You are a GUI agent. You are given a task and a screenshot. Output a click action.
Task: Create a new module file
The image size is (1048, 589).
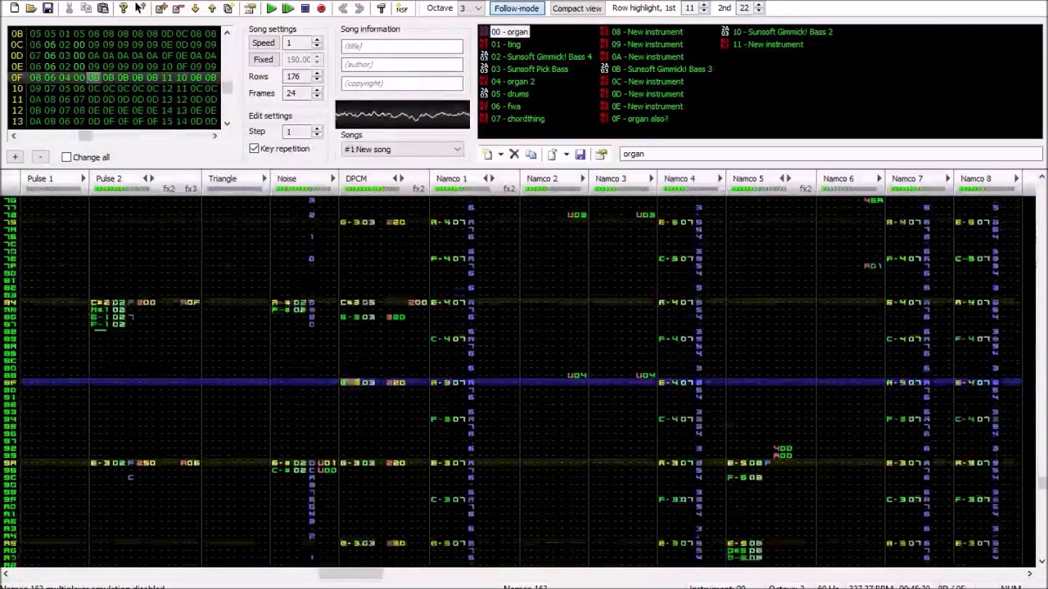(14, 8)
